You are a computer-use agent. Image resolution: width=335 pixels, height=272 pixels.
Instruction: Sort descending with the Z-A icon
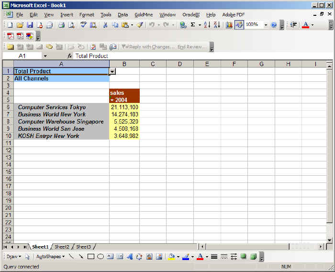[217, 25]
